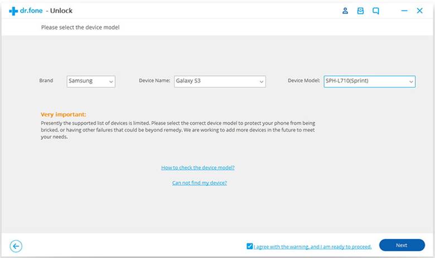
Task: Open 'Can not find my device?' link
Action: coord(199,182)
